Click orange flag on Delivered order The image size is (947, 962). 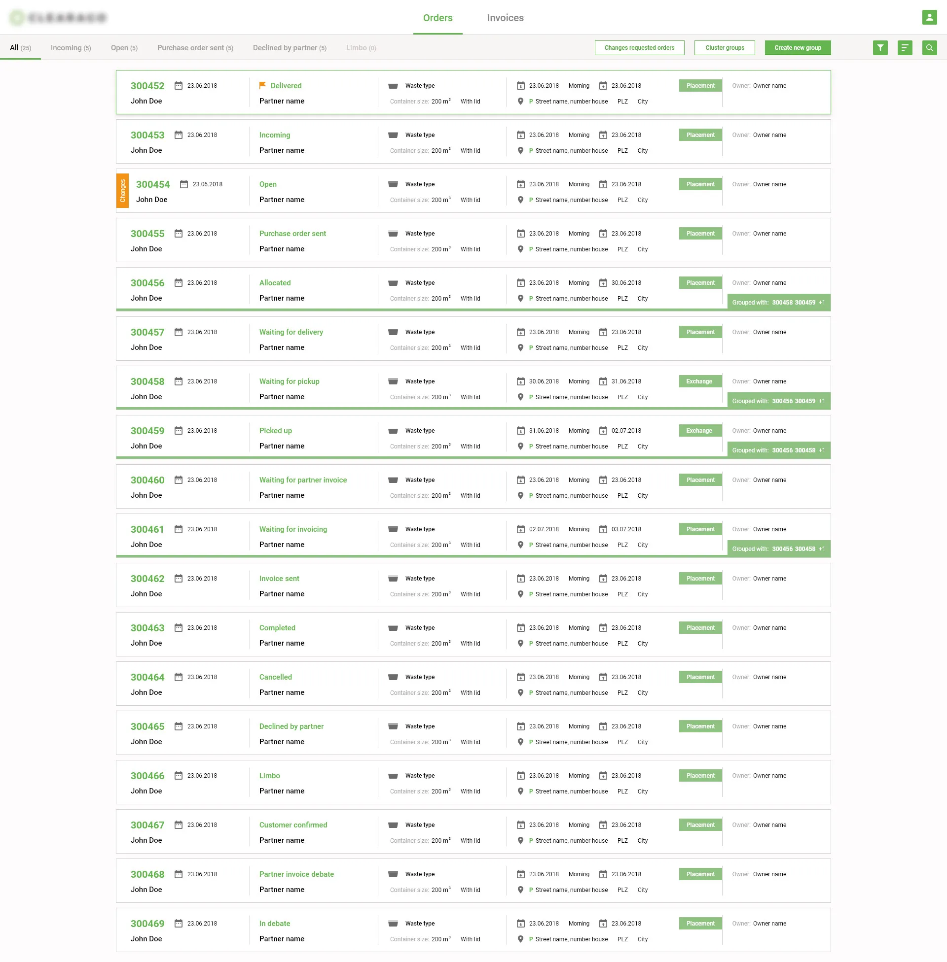click(262, 85)
